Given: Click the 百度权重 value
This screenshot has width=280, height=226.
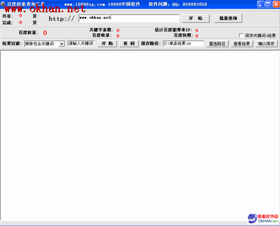Looking at the screenshot, I should 45,33.
